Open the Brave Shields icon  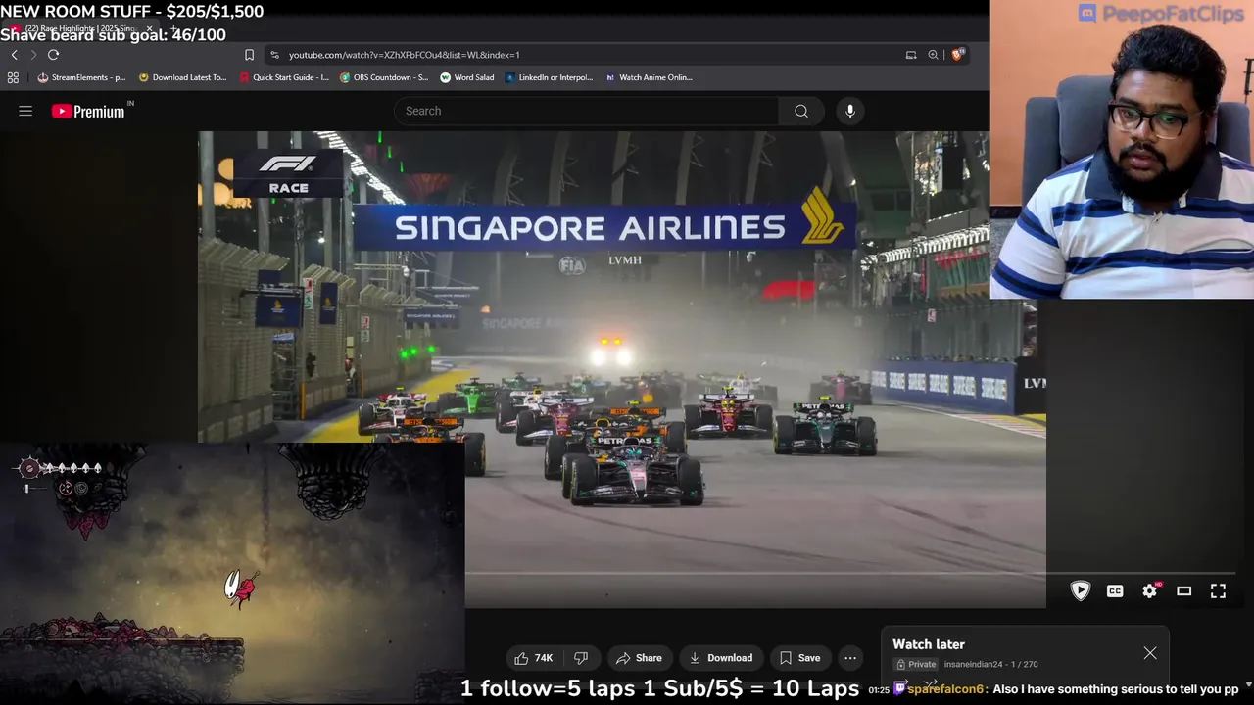click(957, 55)
